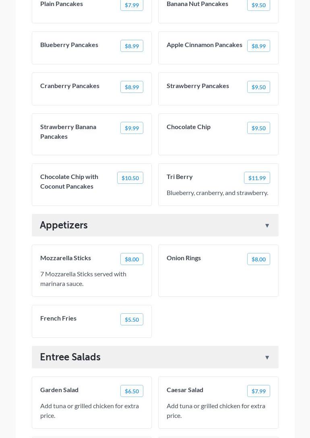Click Cranberry Pancakes $8.99 price button

132,87
